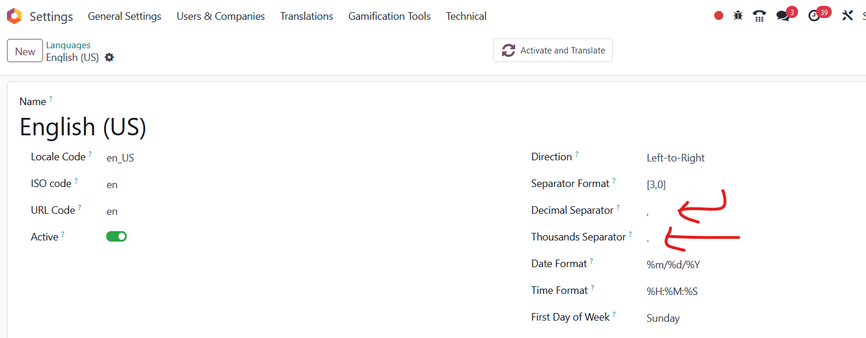
Task: Click the Activate and Translate button
Action: pyautogui.click(x=553, y=51)
